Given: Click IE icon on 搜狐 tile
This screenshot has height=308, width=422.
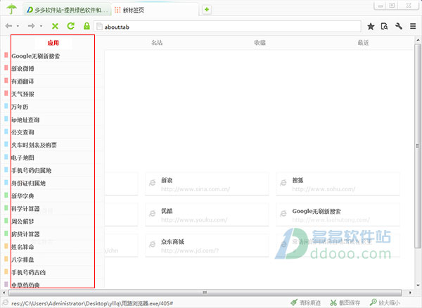Looking at the screenshot, I should [283, 183].
